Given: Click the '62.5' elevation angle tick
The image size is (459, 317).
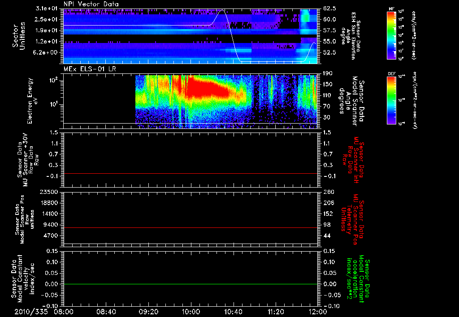Looking at the screenshot, I should 329,9.
